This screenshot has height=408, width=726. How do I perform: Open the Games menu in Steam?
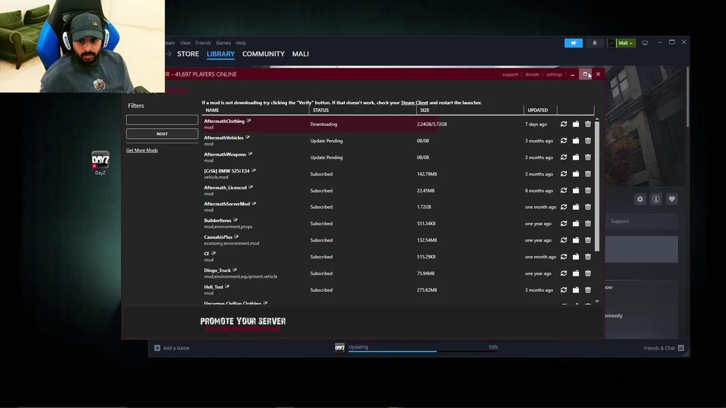[x=223, y=43]
